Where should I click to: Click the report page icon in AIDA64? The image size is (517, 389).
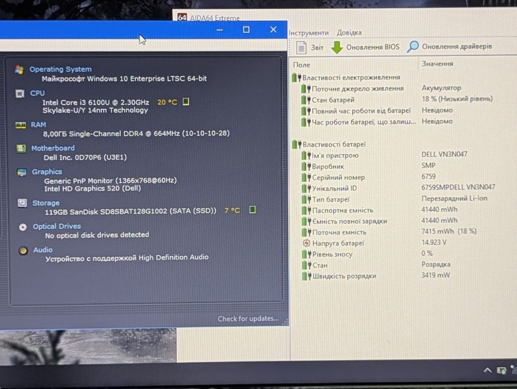[x=301, y=48]
